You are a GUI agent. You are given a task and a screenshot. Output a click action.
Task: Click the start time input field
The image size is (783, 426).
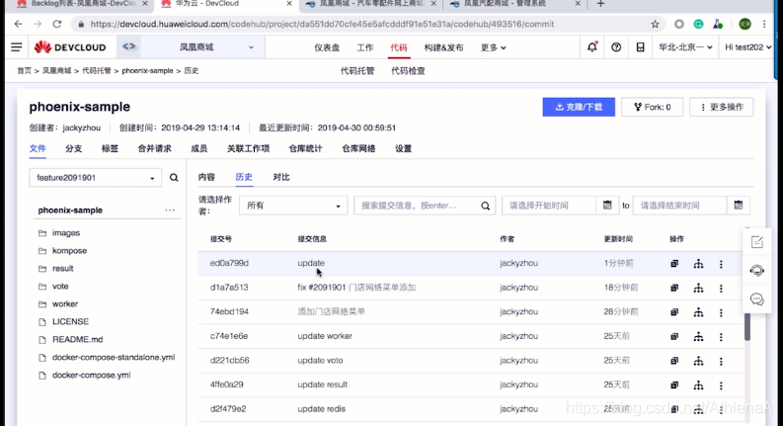click(x=549, y=206)
